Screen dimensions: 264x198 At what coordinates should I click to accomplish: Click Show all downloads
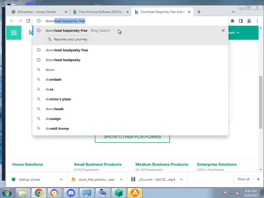pos(243,179)
